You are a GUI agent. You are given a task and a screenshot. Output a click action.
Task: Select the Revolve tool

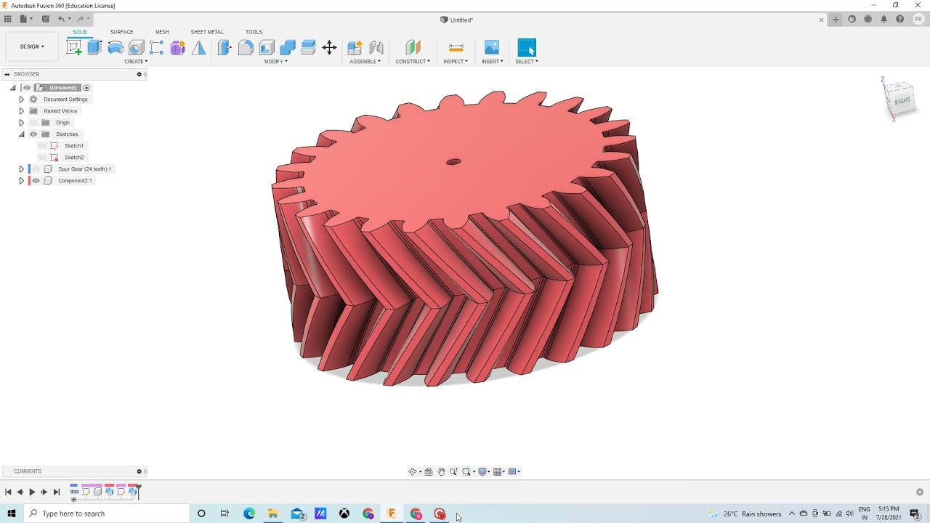pyautogui.click(x=116, y=48)
